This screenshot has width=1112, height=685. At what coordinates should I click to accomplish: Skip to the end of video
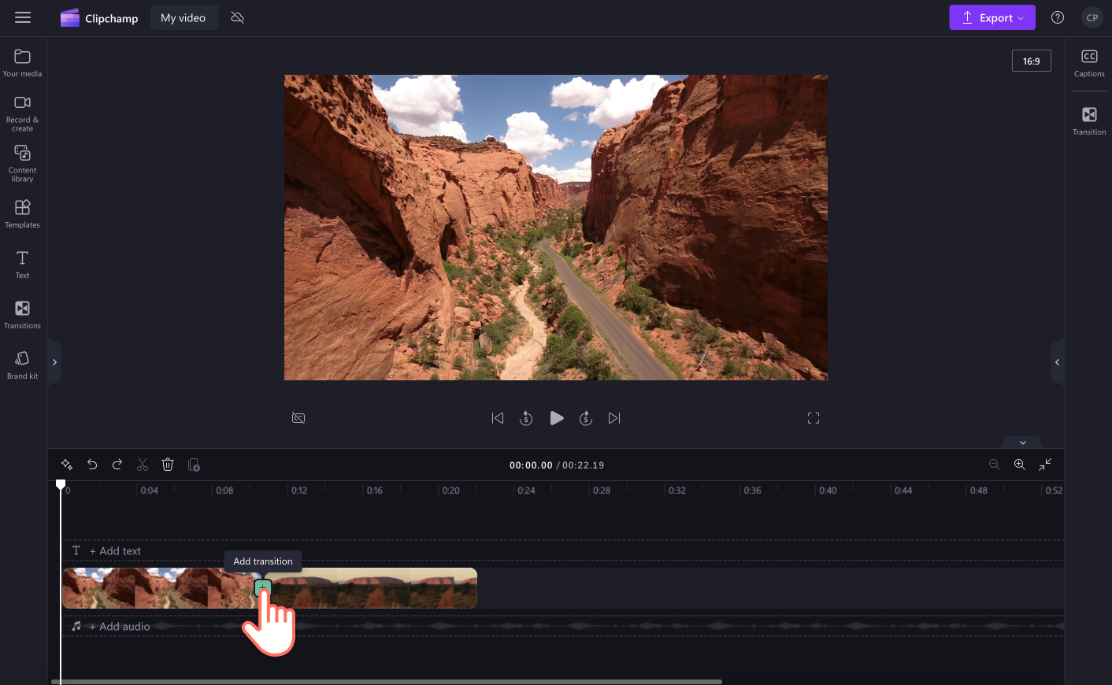pos(614,418)
